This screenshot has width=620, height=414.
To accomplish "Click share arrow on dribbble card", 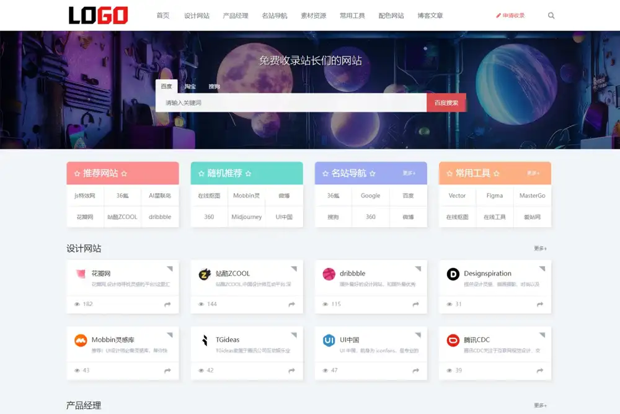I will point(416,304).
